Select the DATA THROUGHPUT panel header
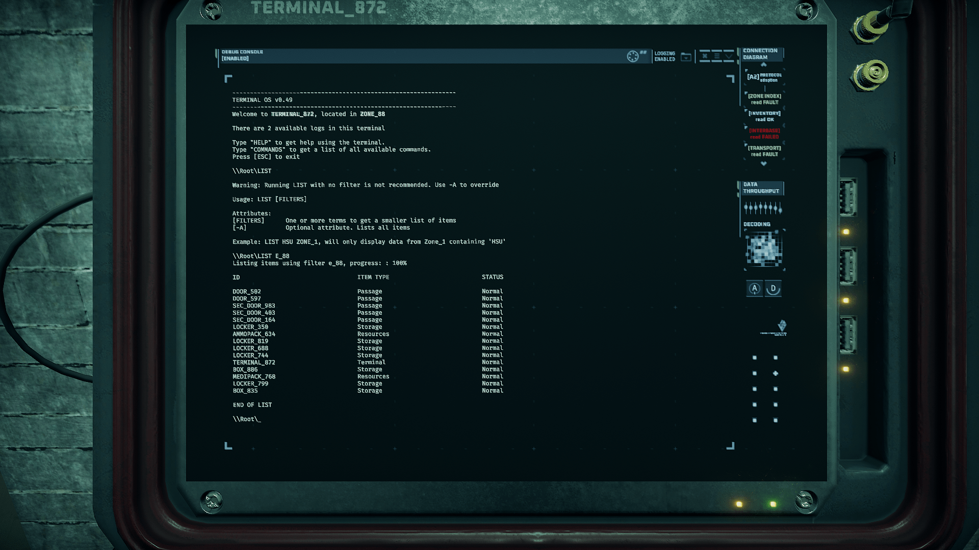979x550 pixels. [761, 188]
